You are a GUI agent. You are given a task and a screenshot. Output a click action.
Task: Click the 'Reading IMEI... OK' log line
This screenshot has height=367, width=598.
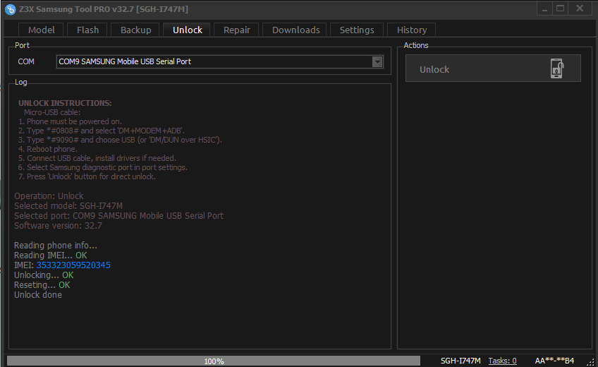[x=50, y=255]
